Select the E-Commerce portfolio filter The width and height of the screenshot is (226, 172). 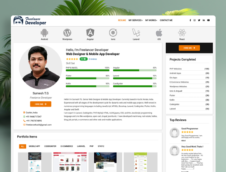pyautogui.click(x=67, y=146)
